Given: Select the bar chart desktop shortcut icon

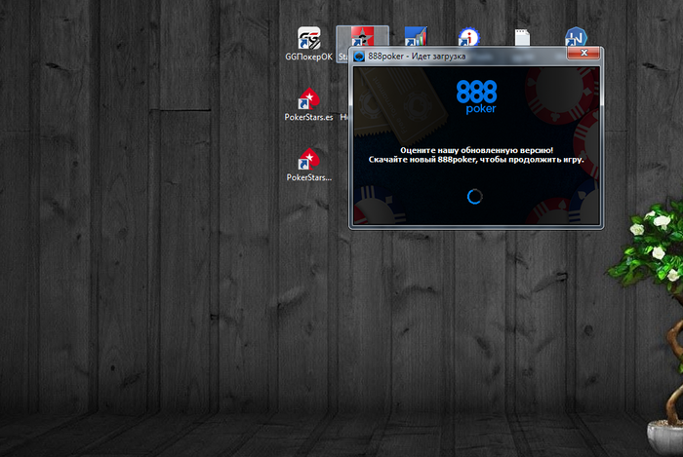Looking at the screenshot, I should pos(416,36).
